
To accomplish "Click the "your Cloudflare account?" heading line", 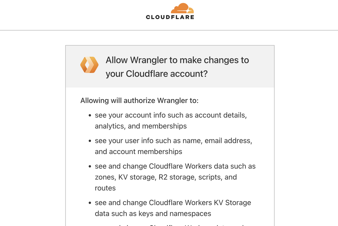I will pyautogui.click(x=157, y=74).
